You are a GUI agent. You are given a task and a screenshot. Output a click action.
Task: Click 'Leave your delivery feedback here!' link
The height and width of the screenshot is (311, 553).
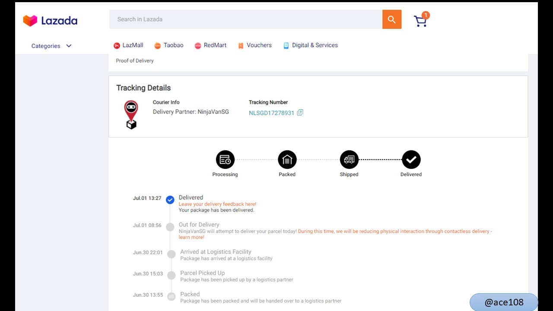coord(218,204)
